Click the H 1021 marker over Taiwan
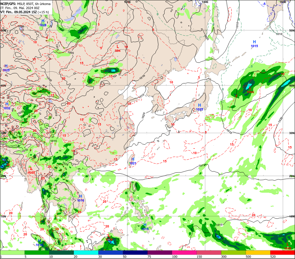 tap(133, 161)
